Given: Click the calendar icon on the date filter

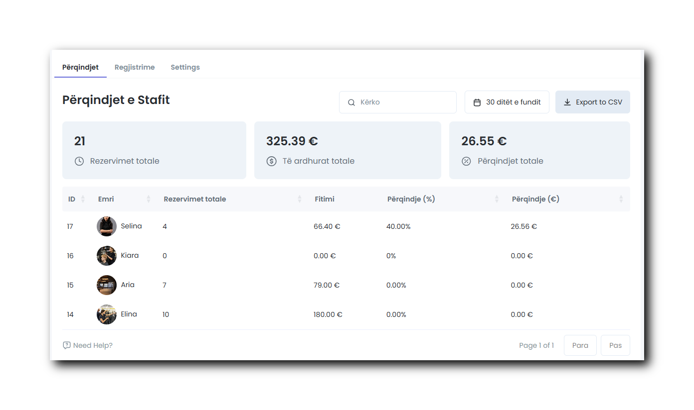Looking at the screenshot, I should pyautogui.click(x=477, y=102).
